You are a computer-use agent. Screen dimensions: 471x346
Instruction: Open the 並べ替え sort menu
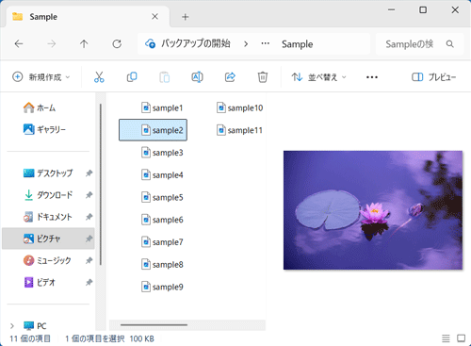point(318,77)
